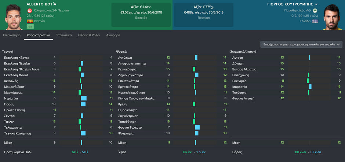Screen dimensions: 345x162
Task: Switch to the Επισκόπηση tab
Action: [x=11, y=35]
